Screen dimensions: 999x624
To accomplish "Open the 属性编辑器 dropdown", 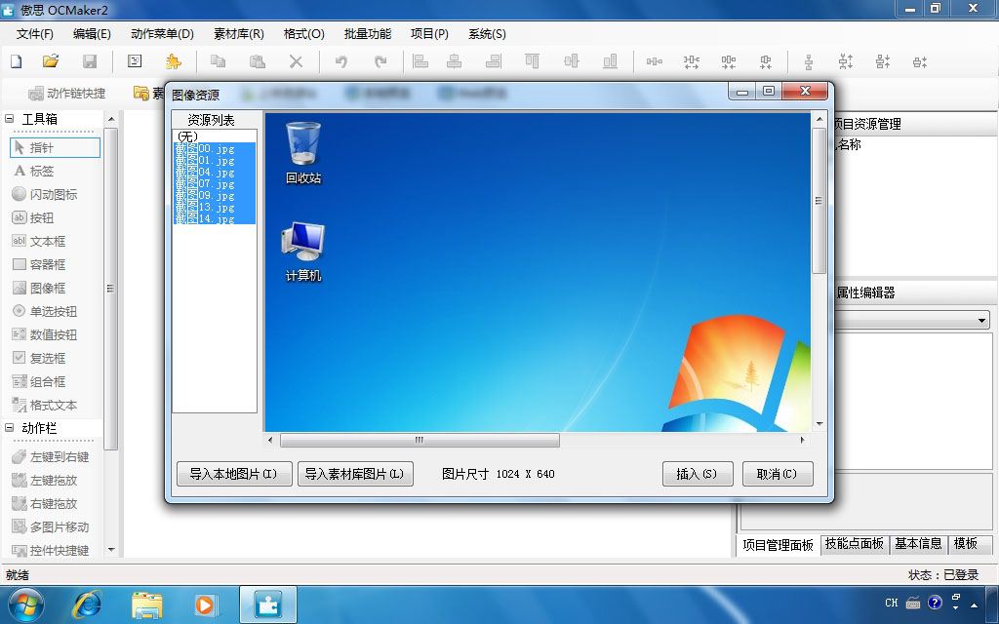I will pyautogui.click(x=981, y=320).
